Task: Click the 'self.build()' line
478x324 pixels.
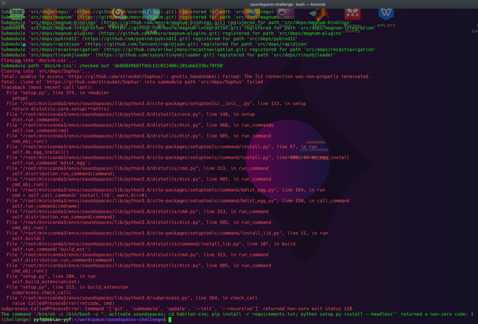Action: pyautogui.click(x=28, y=238)
